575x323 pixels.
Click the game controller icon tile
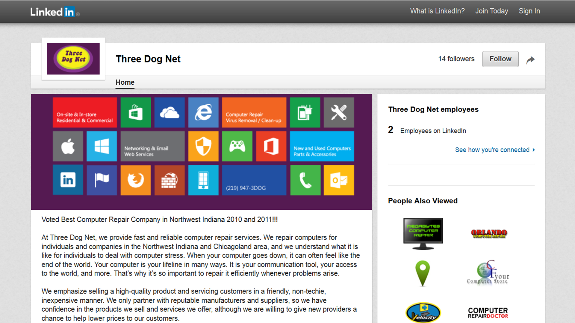pos(237,146)
